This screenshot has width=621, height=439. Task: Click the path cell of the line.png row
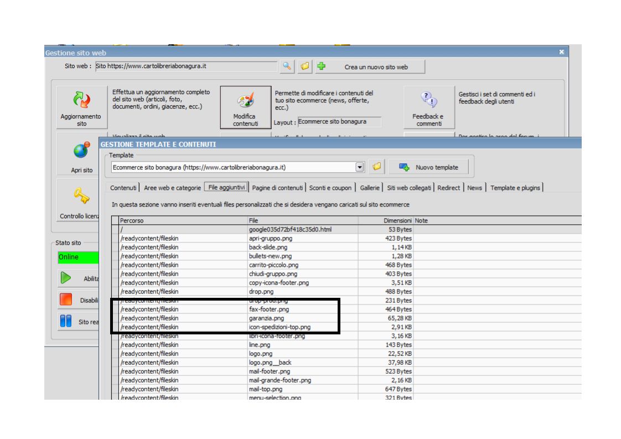(183, 345)
